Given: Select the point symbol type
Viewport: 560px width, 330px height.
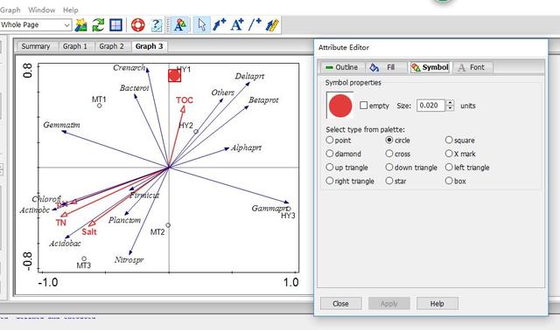Looking at the screenshot, I should point(330,140).
